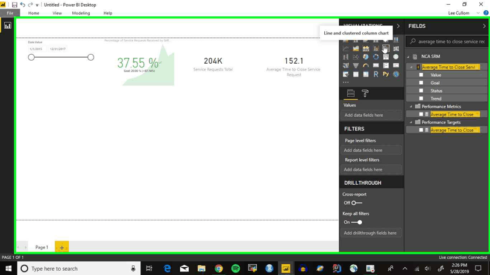The image size is (490, 275).
Task: Open the Fields well tab in Visualizations
Action: coord(351,93)
